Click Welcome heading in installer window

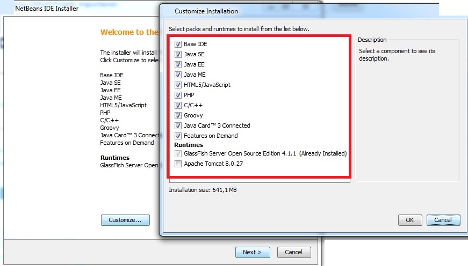129,32
